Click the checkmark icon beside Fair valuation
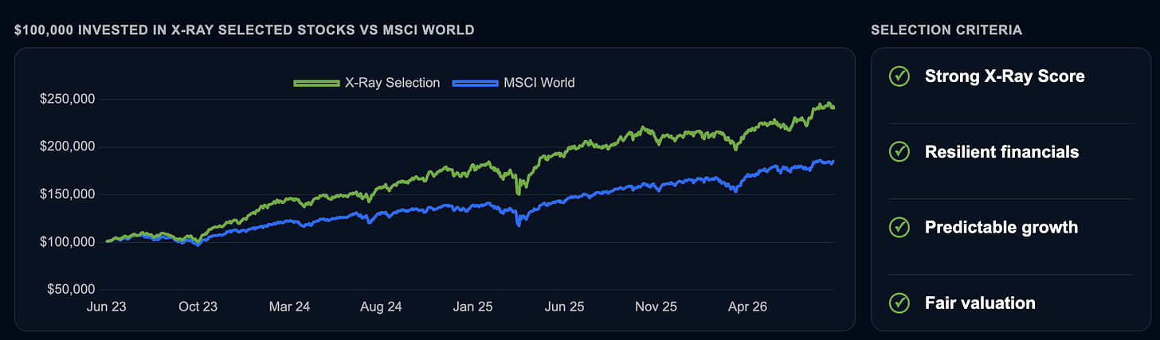Screen dimensions: 1160x340 (x=899, y=303)
